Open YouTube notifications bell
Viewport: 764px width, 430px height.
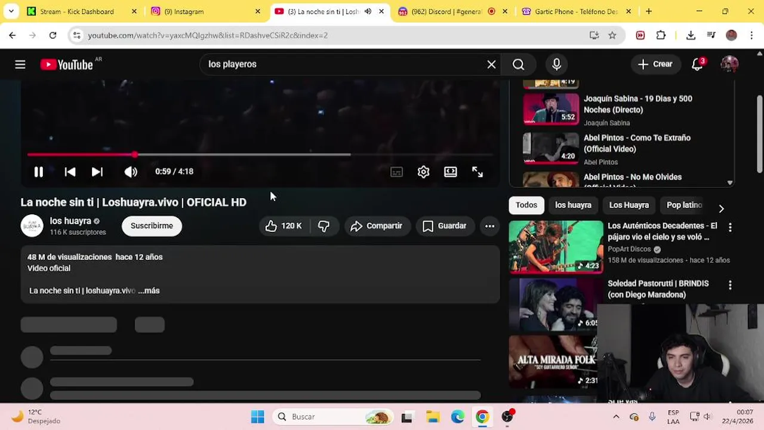coord(697,64)
